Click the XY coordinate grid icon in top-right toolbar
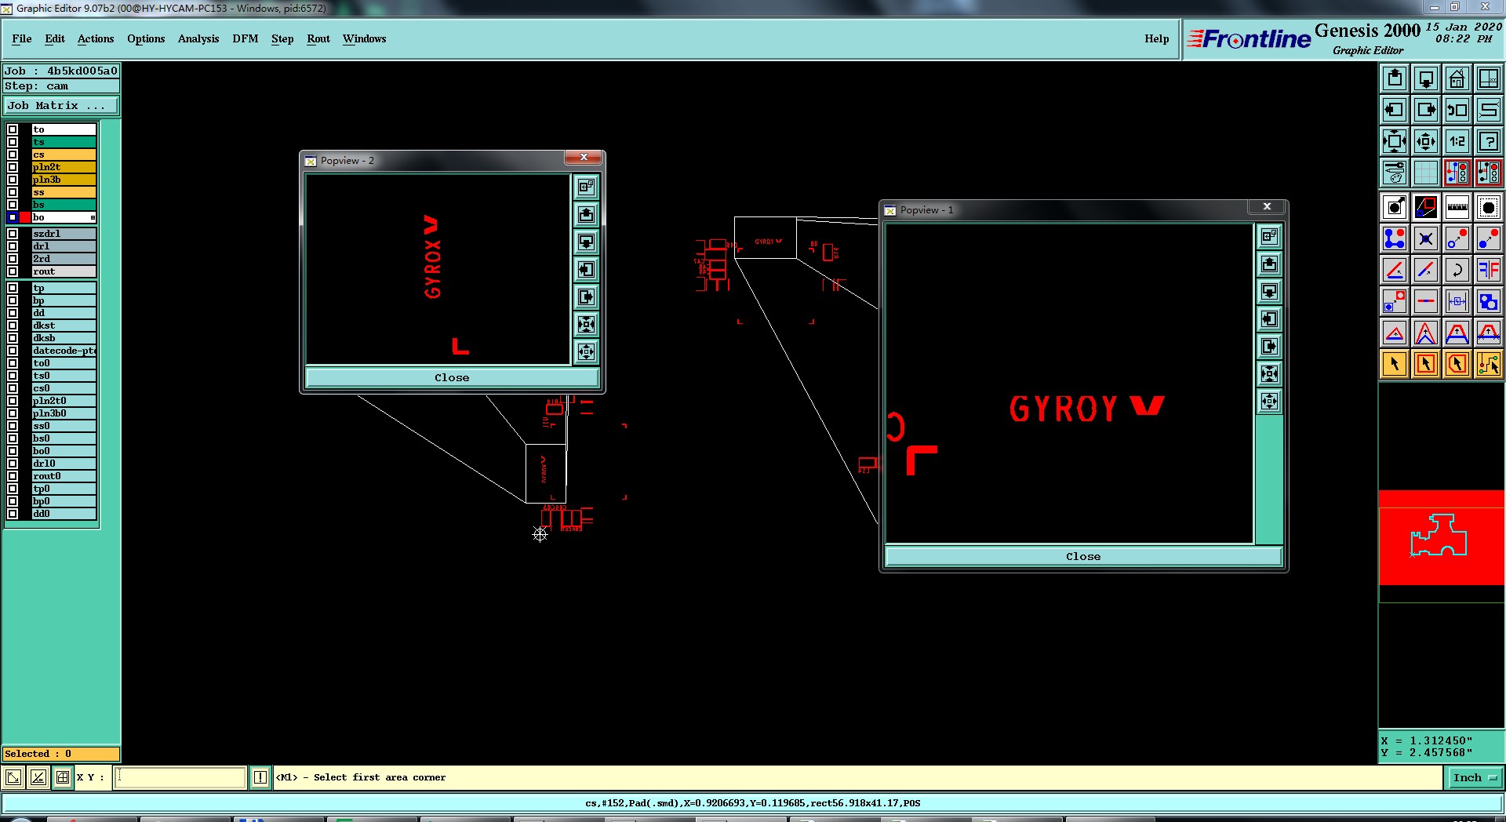This screenshot has width=1506, height=822. [1489, 78]
